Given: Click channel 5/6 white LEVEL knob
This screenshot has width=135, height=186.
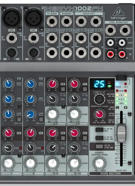Looking at the screenshot, I should [x=52, y=163].
